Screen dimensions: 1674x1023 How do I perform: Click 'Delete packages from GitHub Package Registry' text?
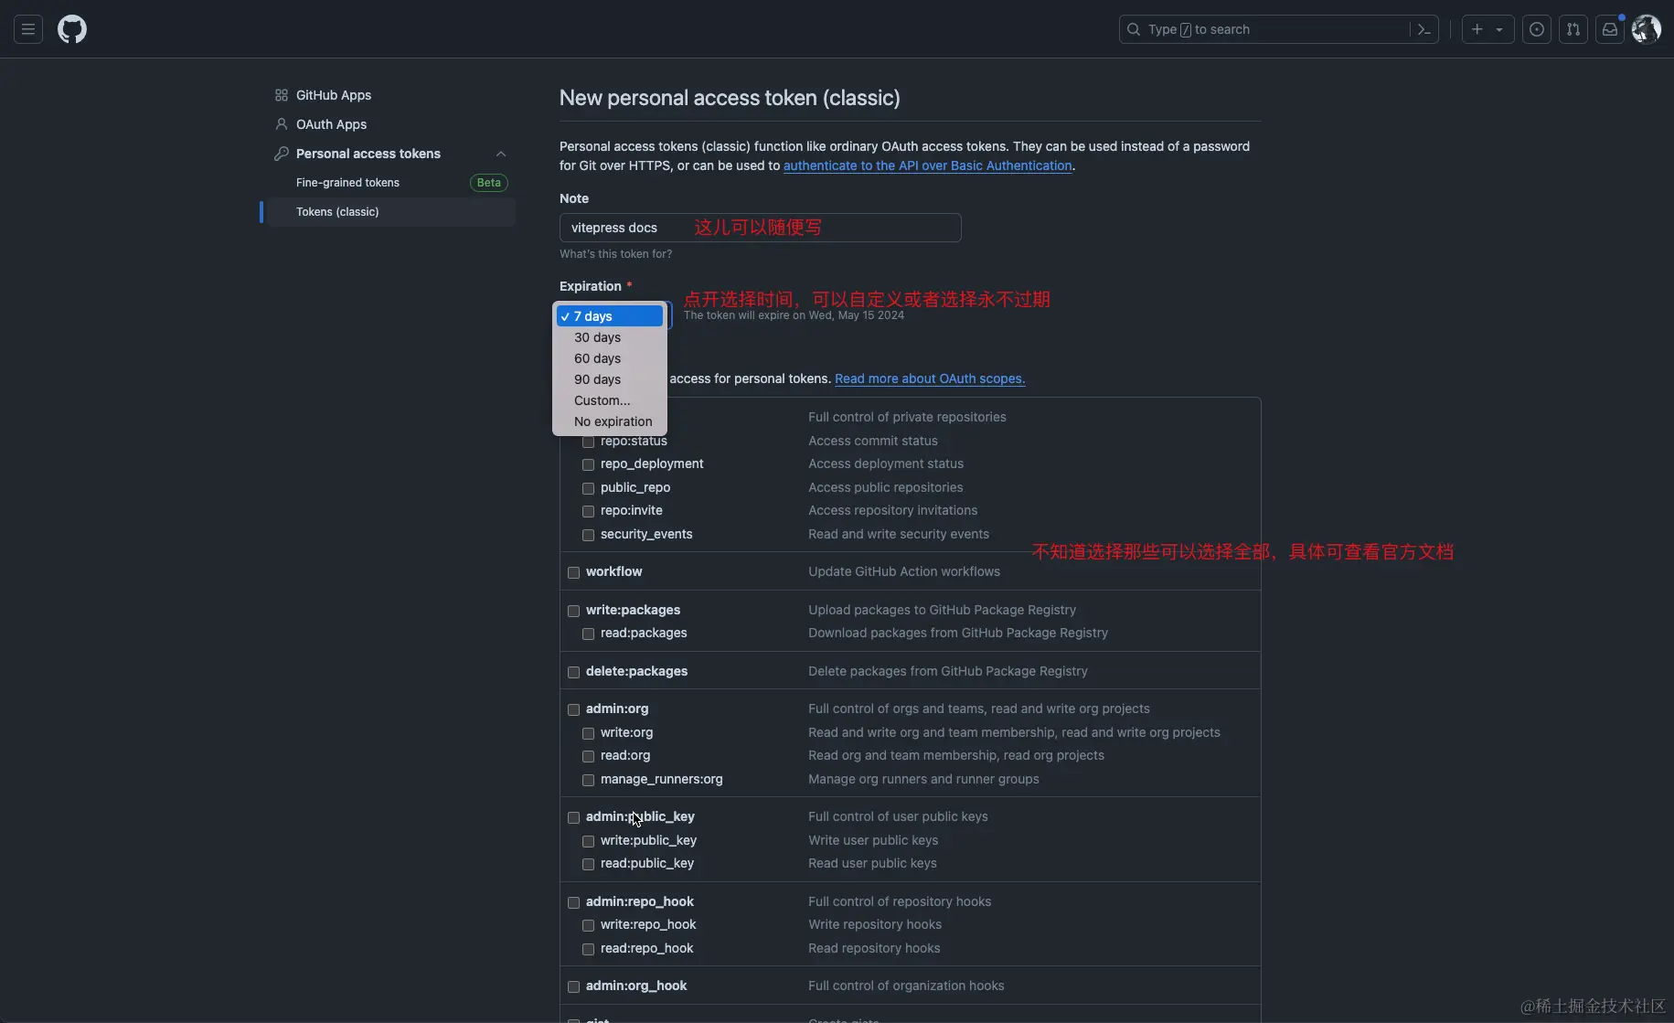pos(948,671)
